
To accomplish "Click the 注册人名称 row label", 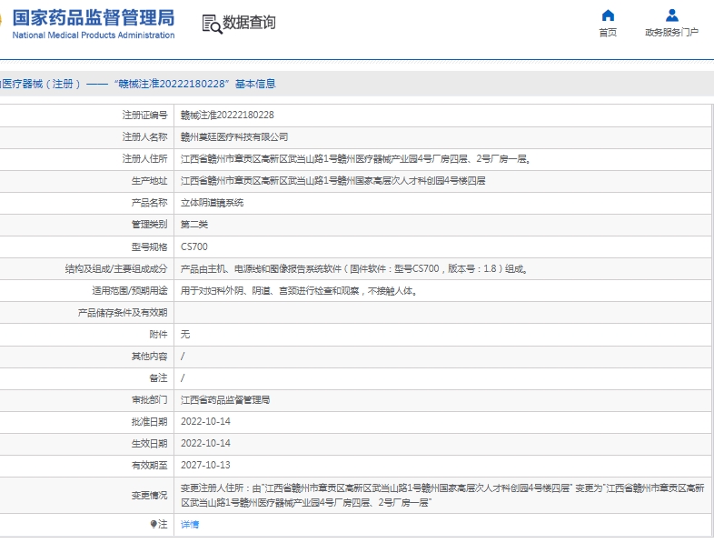I will point(144,136).
